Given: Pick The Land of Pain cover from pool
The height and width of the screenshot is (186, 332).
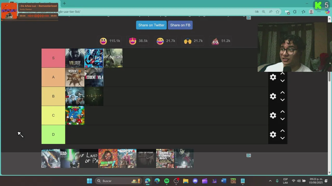Looking at the screenshot, I should tap(89, 158).
